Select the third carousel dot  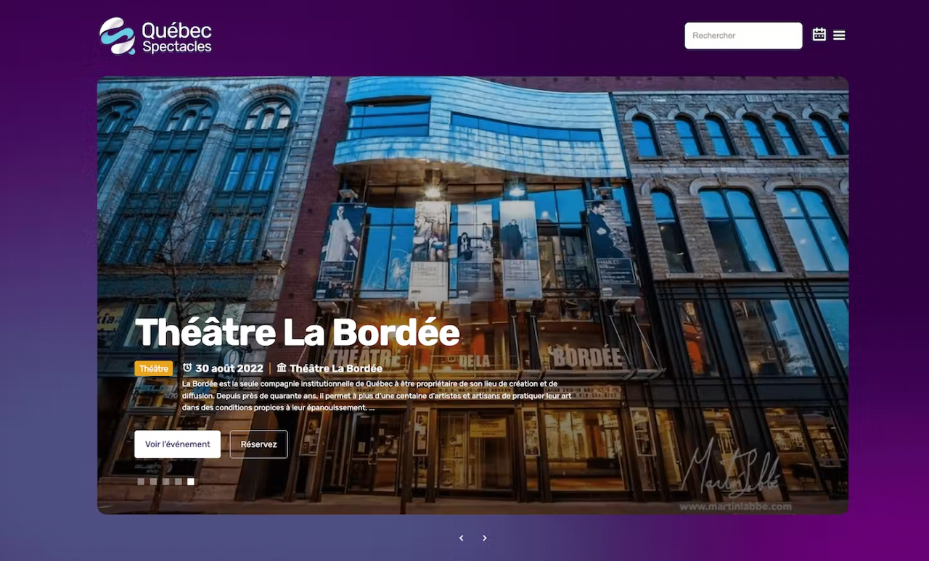point(165,481)
